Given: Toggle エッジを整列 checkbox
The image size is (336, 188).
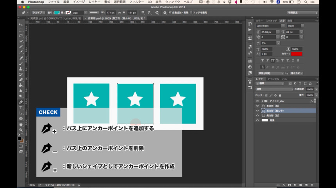Looking at the screenshot, I should point(191,12).
